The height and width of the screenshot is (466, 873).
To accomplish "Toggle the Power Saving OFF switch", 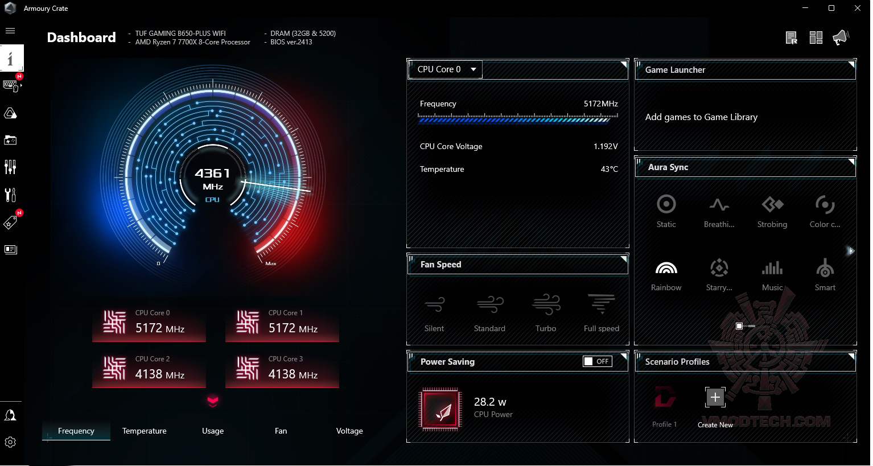I will coord(598,361).
